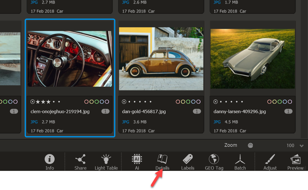
Task: Open the Batch processing tool
Action: coord(240,162)
